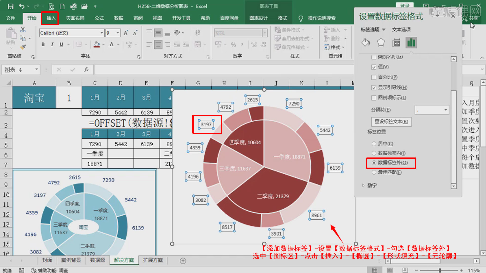Select the 居中(C) radio button
This screenshot has height=273, width=486.
pyautogui.click(x=374, y=144)
